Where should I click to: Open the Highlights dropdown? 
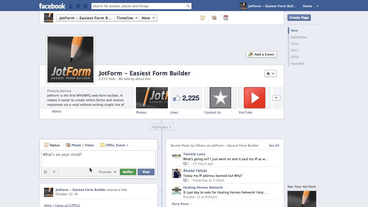click(162, 127)
